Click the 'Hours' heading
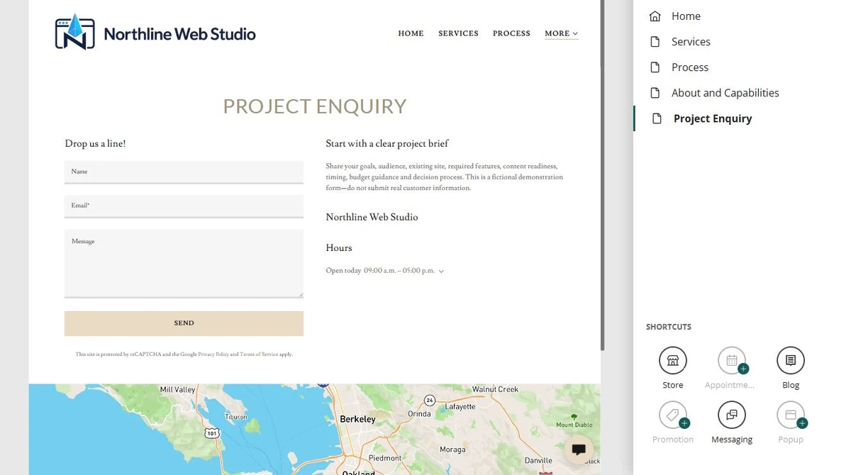This screenshot has width=851, height=475. (x=339, y=248)
